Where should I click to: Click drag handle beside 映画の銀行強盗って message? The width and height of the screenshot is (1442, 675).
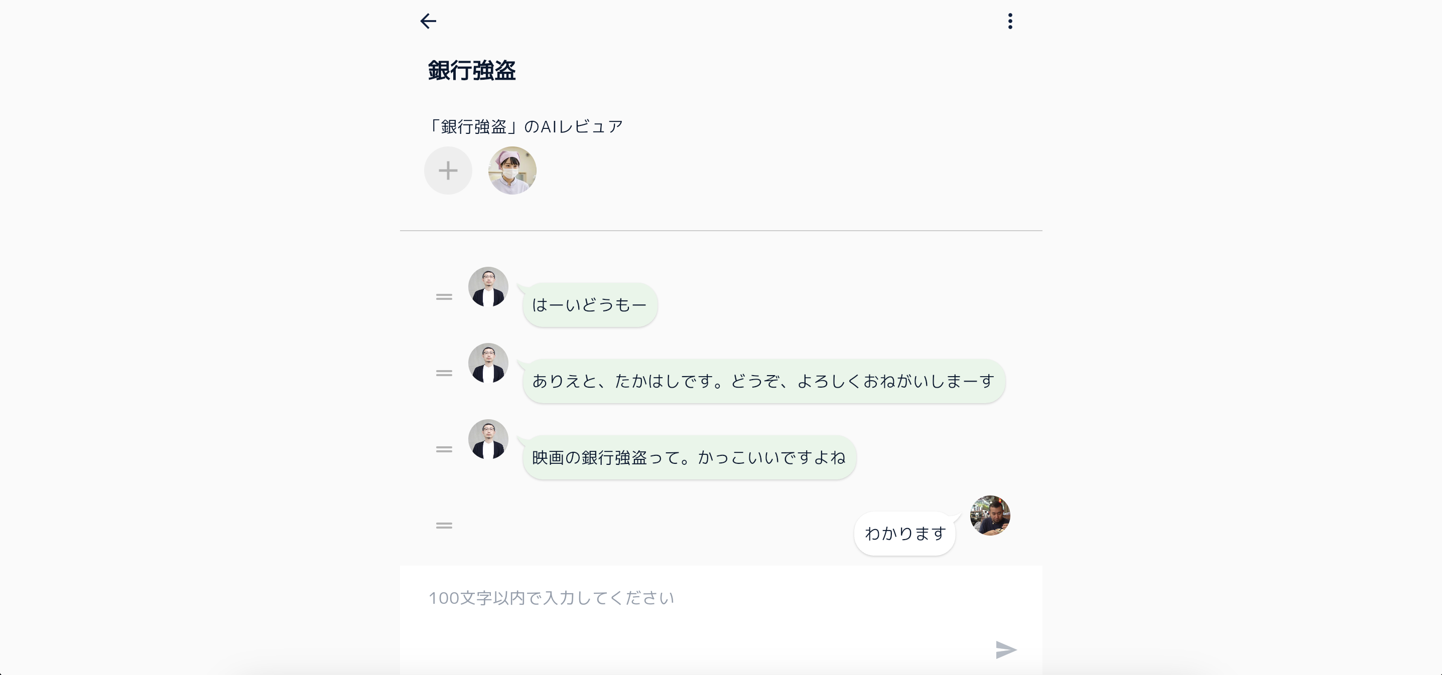coord(444,449)
